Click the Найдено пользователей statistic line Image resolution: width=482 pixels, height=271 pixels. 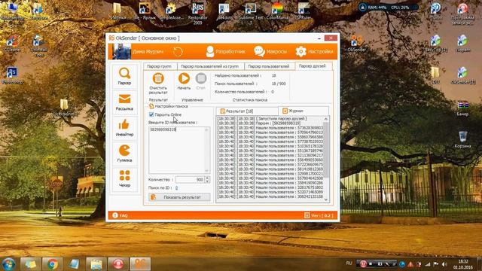pyautogui.click(x=246, y=75)
